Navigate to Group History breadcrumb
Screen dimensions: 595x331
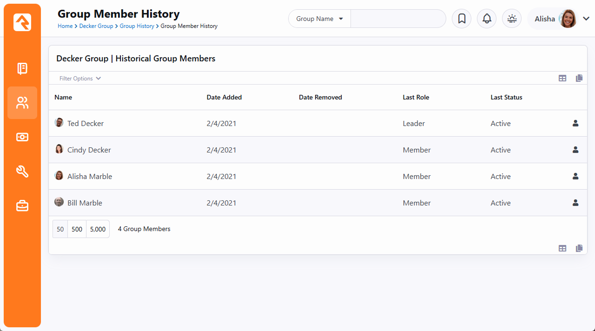click(x=137, y=26)
